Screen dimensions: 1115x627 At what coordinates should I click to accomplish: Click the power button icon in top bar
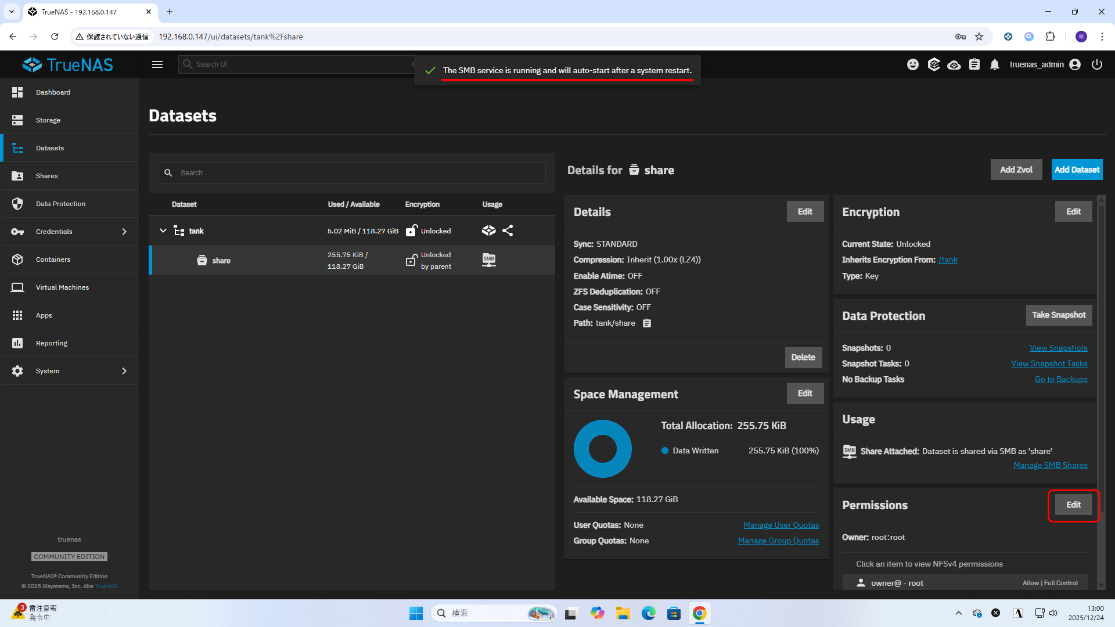(x=1096, y=64)
